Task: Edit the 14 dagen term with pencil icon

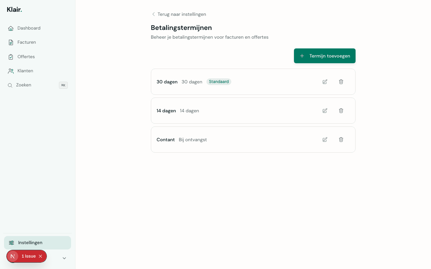Action: [325, 111]
